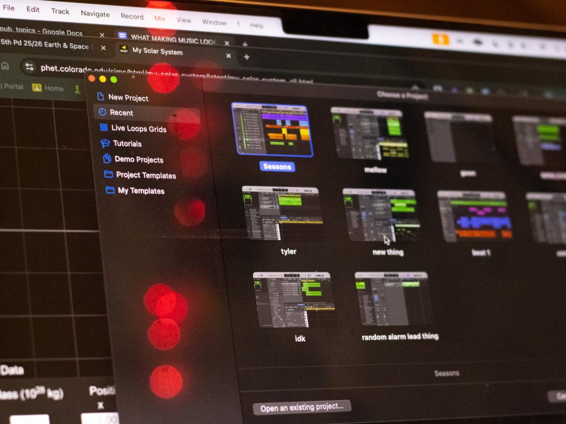Open the Home bookmark in bookmarks bar
This screenshot has height=424, width=566.
click(48, 88)
